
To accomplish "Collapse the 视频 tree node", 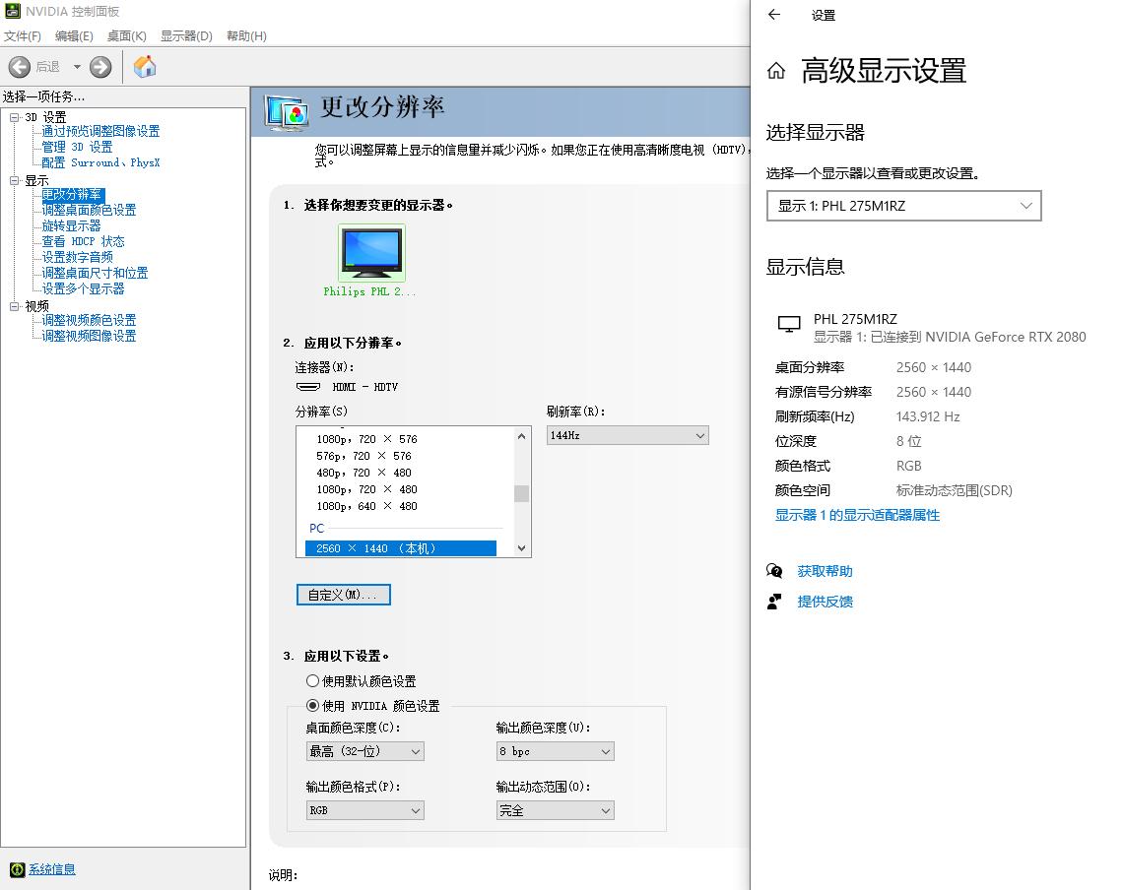I will click(15, 306).
